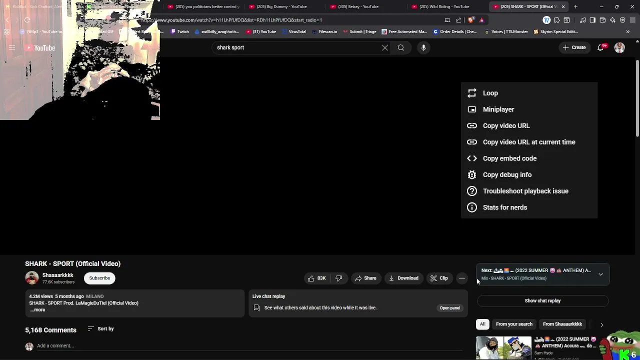Select From Shaaaarkkkk chip

[x=562, y=324]
